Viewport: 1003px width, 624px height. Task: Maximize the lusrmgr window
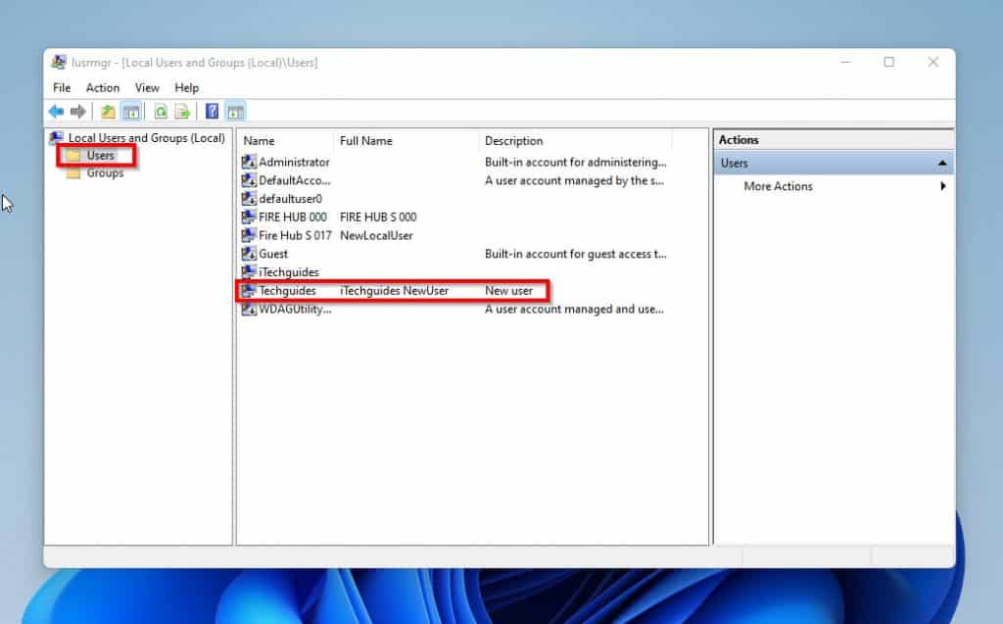click(889, 62)
